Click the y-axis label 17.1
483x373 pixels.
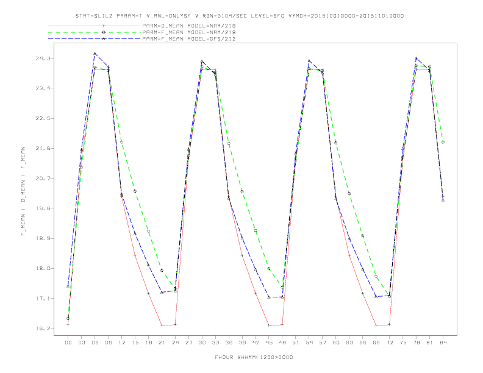(x=43, y=299)
